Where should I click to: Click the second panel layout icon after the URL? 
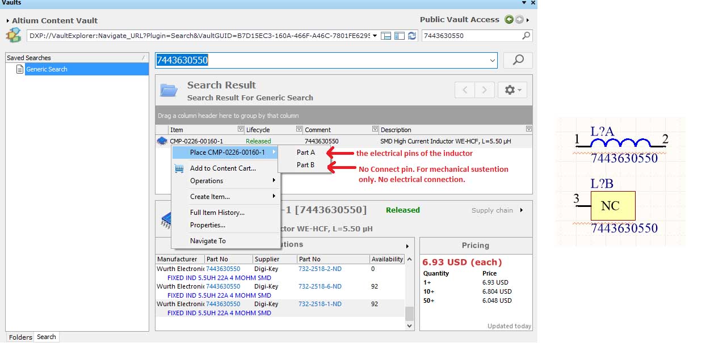(400, 36)
